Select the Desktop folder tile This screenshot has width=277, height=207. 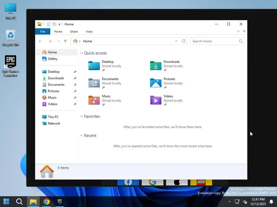[105, 66]
